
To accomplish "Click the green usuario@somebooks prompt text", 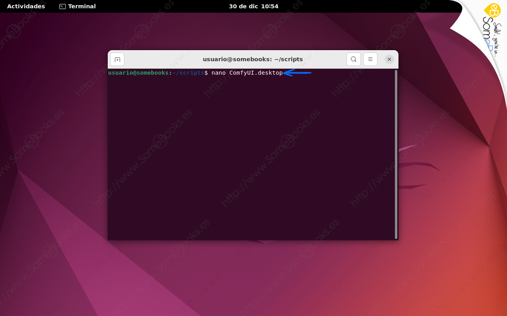I will (x=138, y=73).
